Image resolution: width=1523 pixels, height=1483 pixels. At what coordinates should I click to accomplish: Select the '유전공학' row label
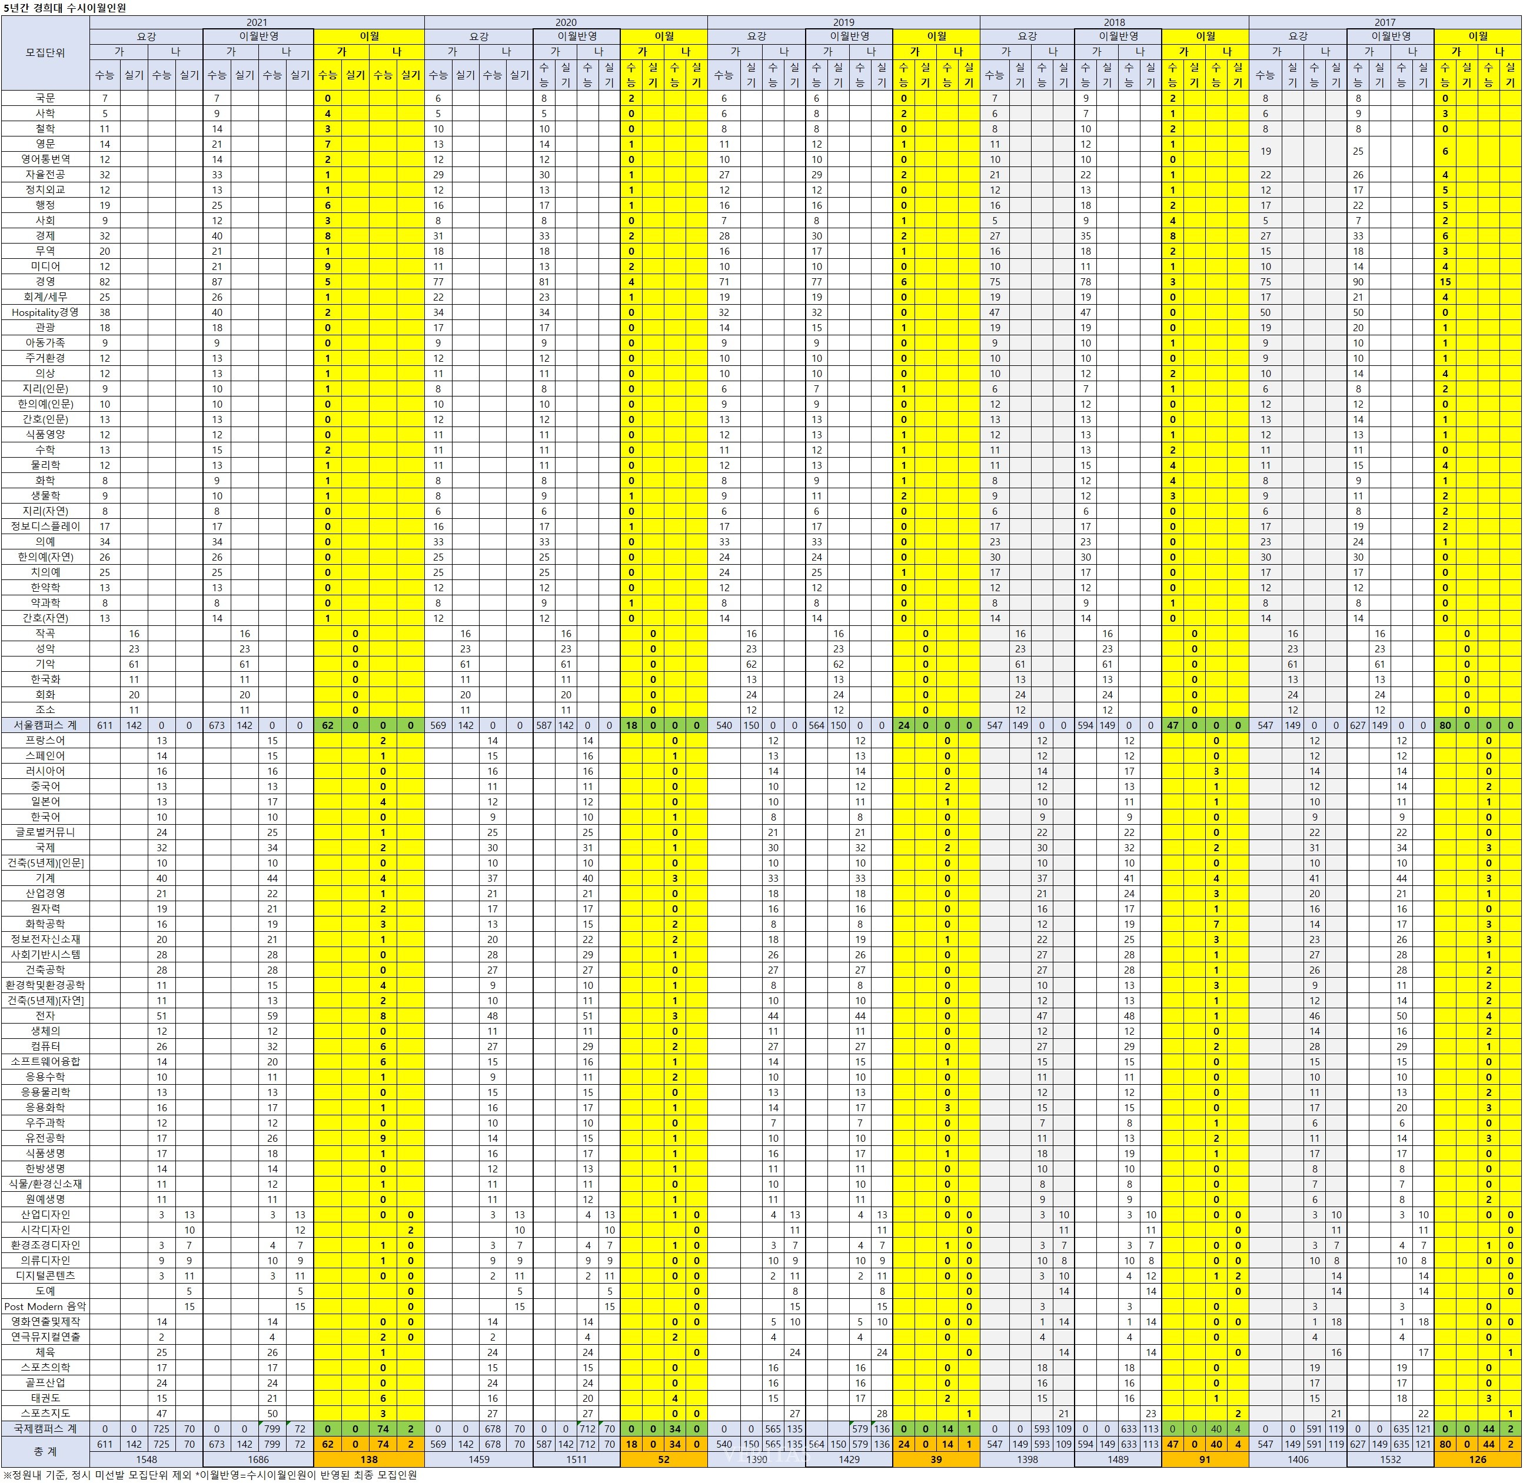point(45,1139)
